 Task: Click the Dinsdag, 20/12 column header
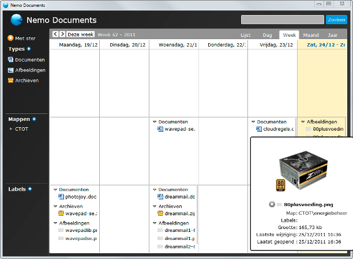click(127, 45)
